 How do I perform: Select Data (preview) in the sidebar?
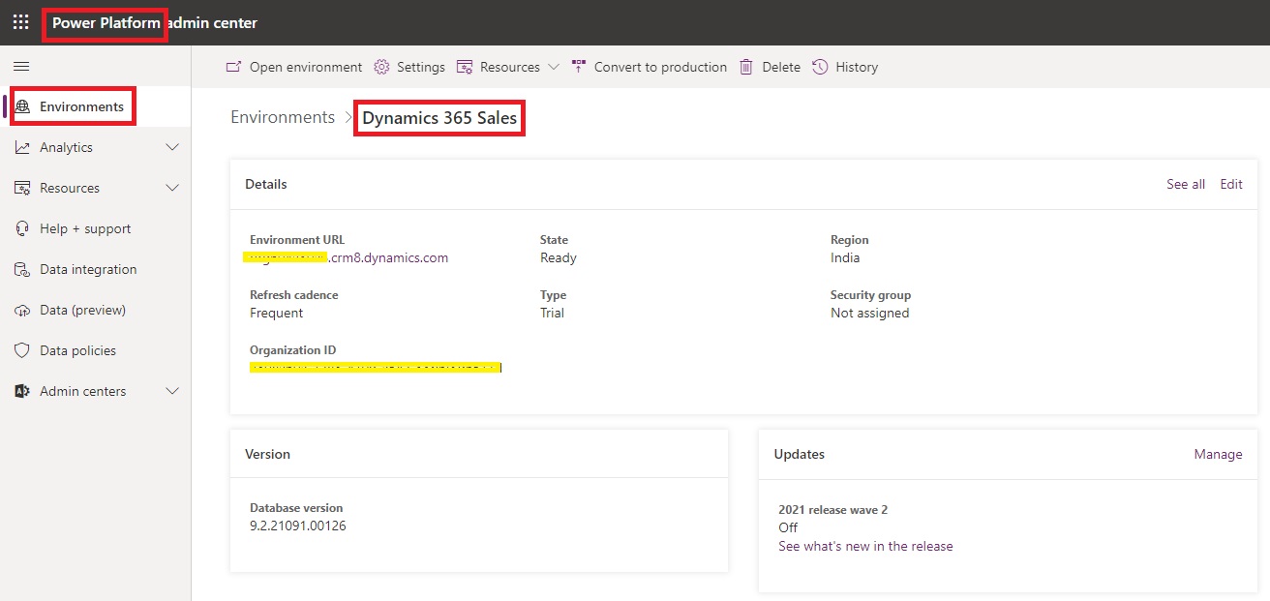click(82, 310)
